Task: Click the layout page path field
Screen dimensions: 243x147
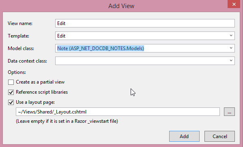Action: pyautogui.click(x=118, y=112)
